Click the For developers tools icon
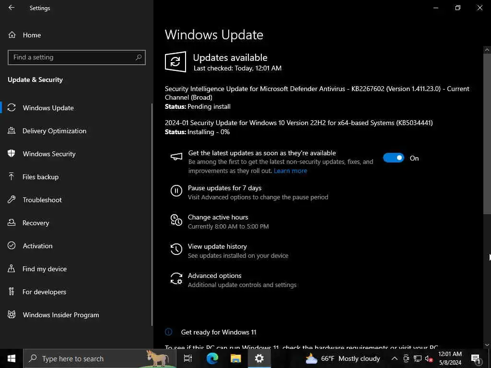This screenshot has height=368, width=491. click(12, 292)
